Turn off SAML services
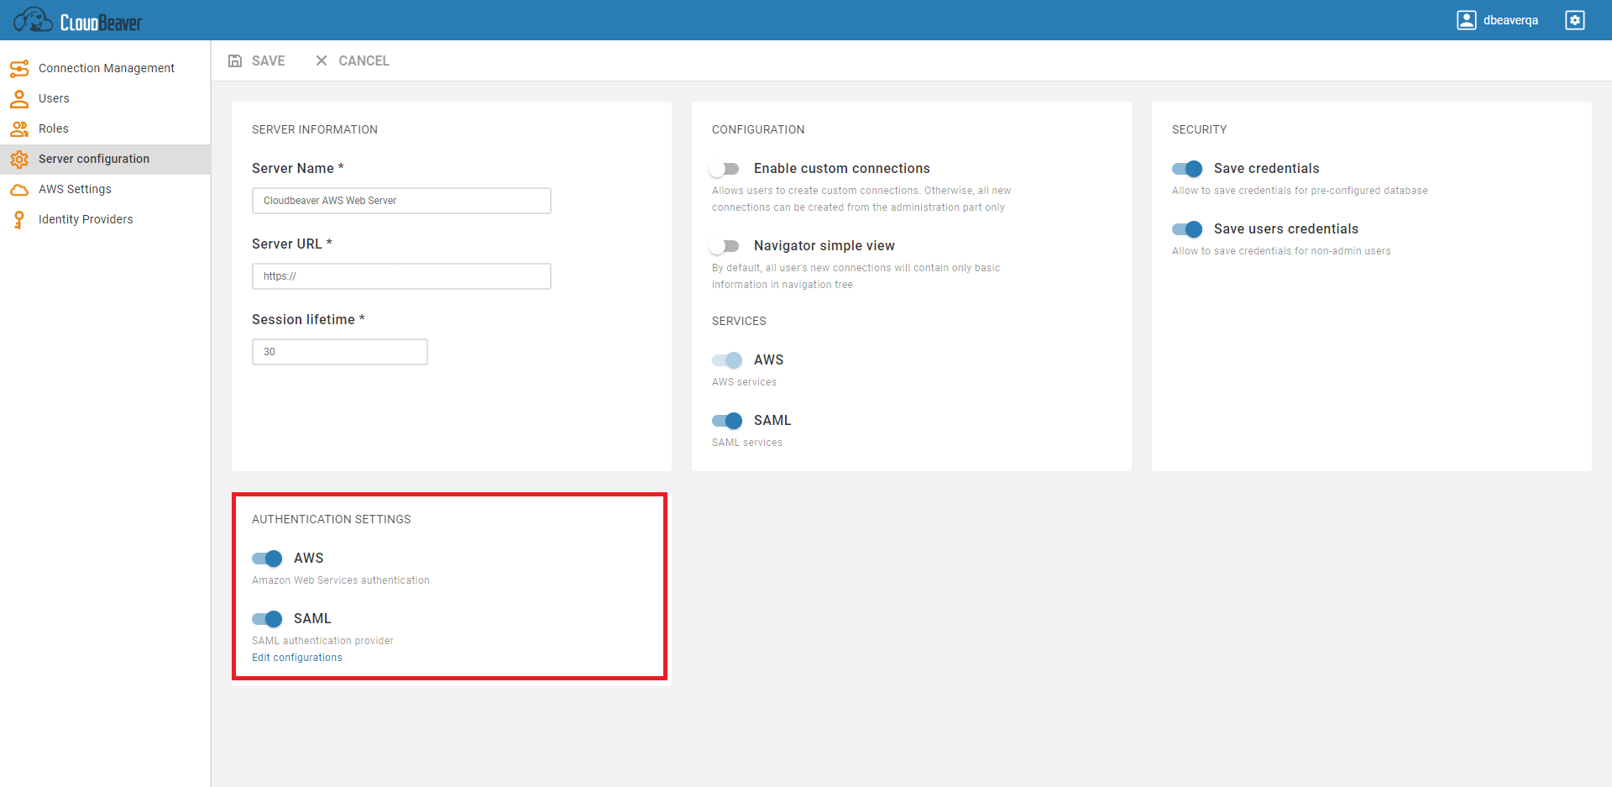This screenshot has width=1612, height=787. tap(727, 421)
